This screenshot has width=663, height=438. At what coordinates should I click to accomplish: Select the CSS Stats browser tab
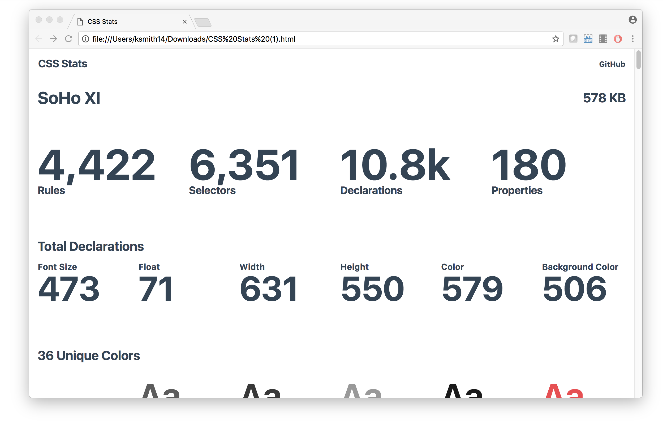pos(131,21)
